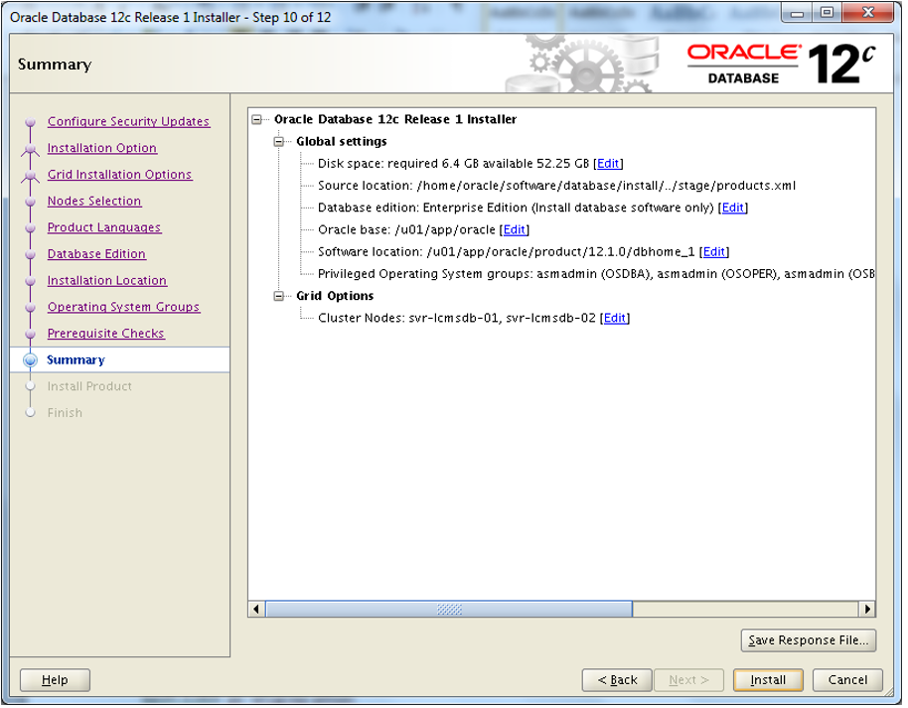This screenshot has width=908, height=708.
Task: Collapse the Oracle Database 12c Release 1 Installer node
Action: coord(257,120)
